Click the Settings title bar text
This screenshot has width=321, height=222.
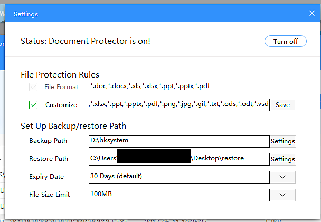point(26,14)
